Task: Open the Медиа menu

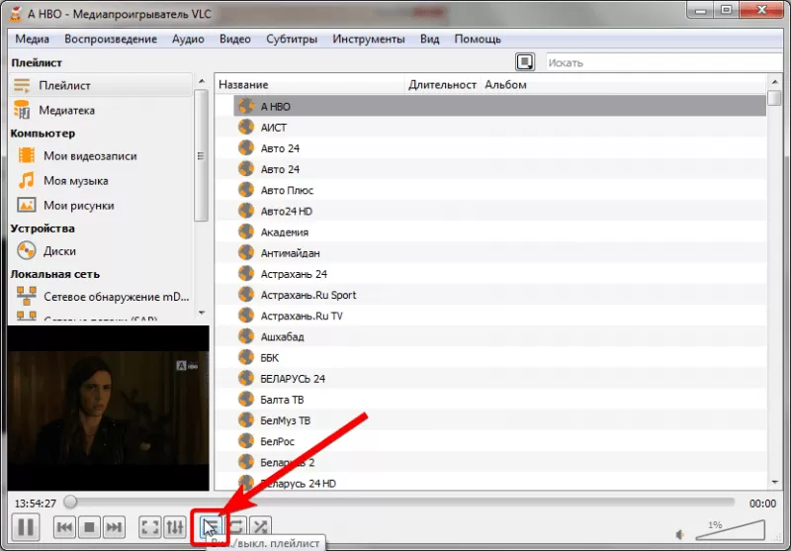Action: 32,39
